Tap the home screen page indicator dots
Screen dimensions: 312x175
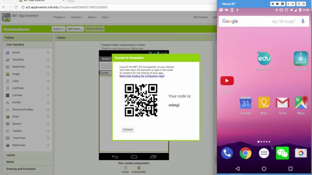point(264,142)
